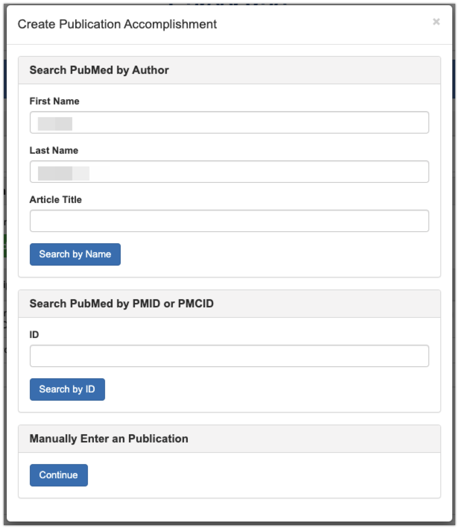Select the Article Title label text
This screenshot has width=459, height=529.
point(56,200)
